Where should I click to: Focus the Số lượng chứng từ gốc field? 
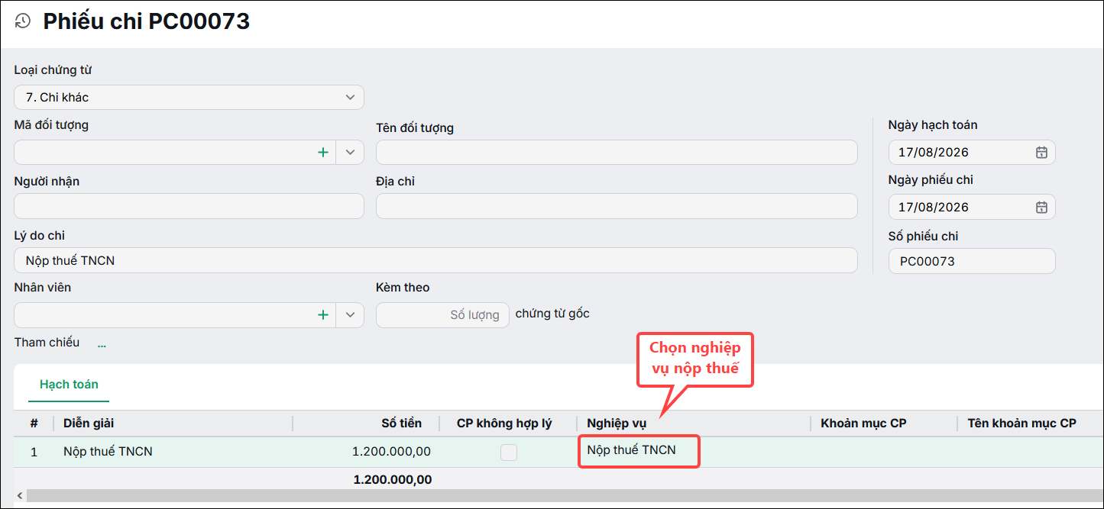click(442, 314)
